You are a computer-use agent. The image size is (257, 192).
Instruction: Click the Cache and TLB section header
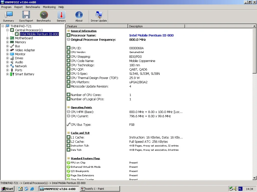(x=80, y=133)
